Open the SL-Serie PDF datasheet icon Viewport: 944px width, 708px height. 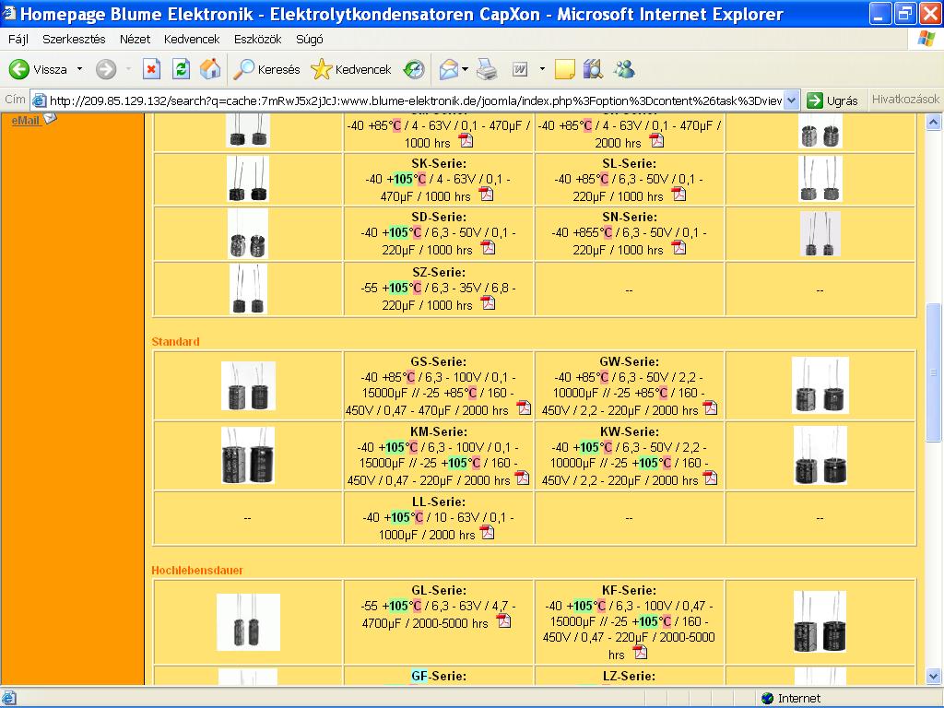pyautogui.click(x=678, y=195)
